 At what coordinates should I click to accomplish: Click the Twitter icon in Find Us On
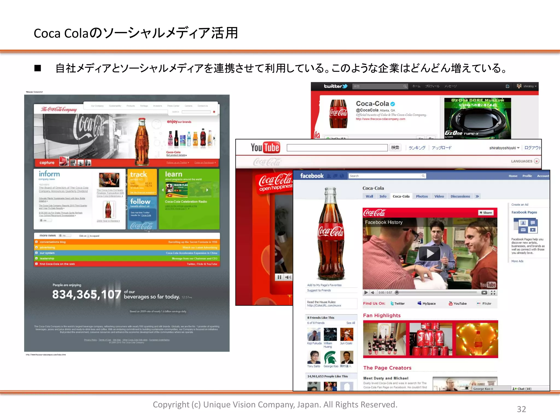(392, 304)
